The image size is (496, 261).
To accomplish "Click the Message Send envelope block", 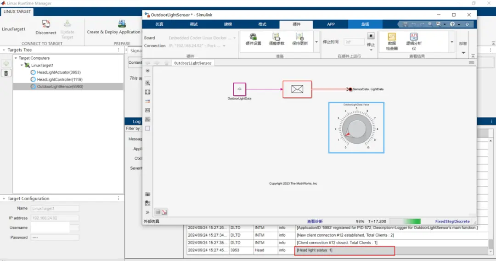I will click(297, 89).
